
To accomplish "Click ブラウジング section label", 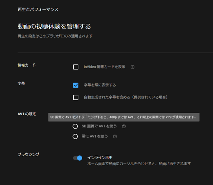I will click(x=29, y=154).
